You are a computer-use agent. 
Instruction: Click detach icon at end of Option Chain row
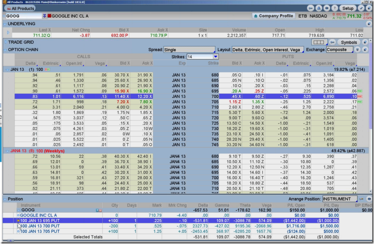pyautogui.click(x=365, y=50)
